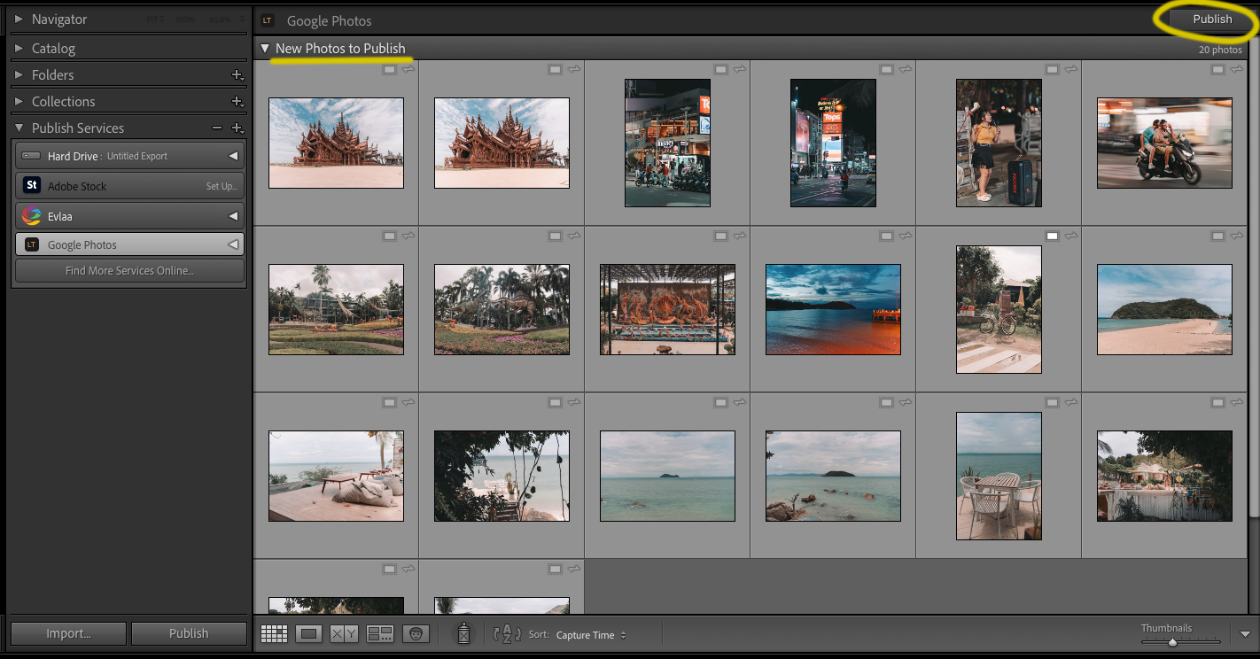The width and height of the screenshot is (1260, 659).
Task: Expand the Navigator panel
Action: pos(19,19)
